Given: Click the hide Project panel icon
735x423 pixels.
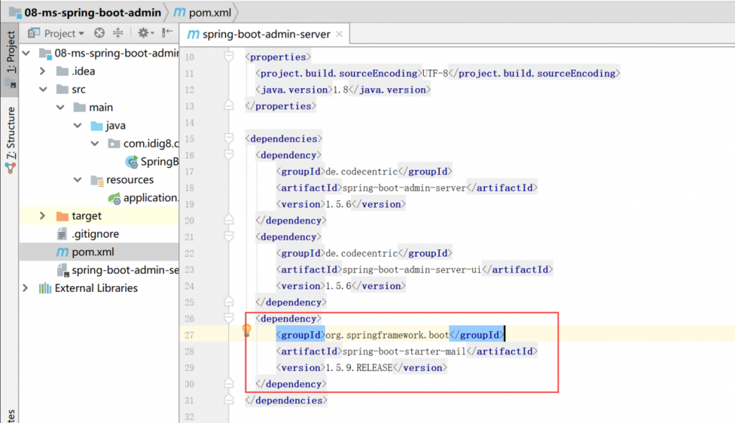Looking at the screenshot, I should [167, 33].
